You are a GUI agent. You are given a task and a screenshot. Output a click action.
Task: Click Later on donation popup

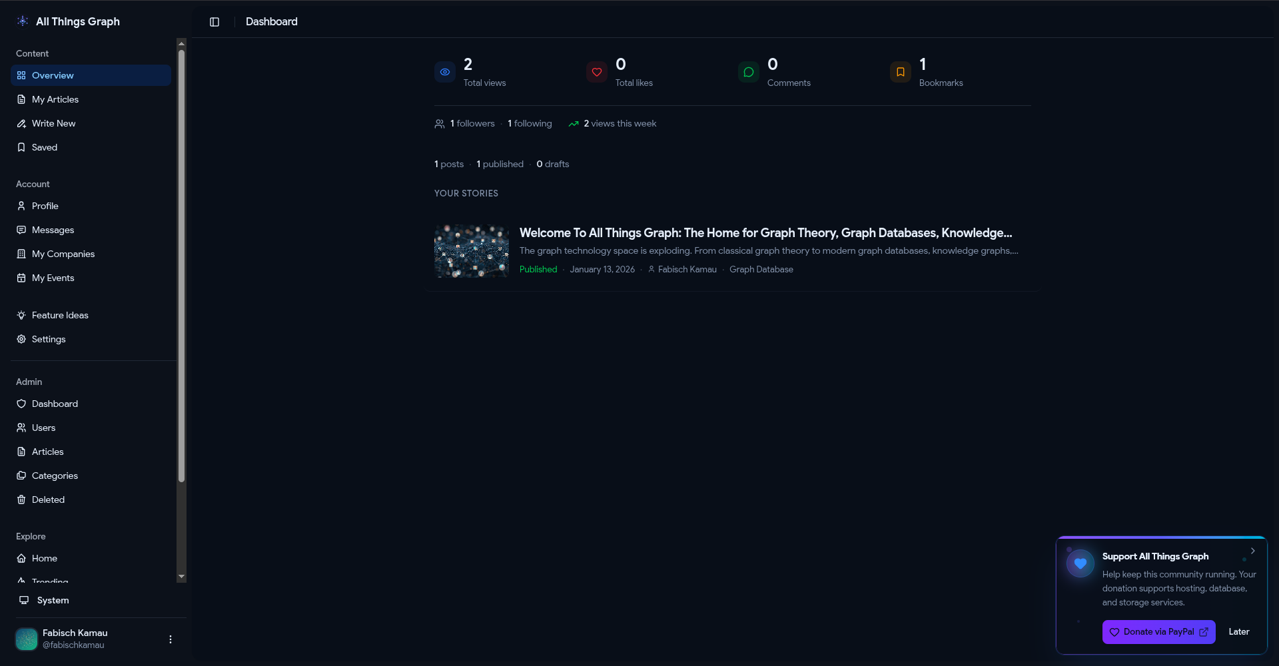coord(1239,632)
